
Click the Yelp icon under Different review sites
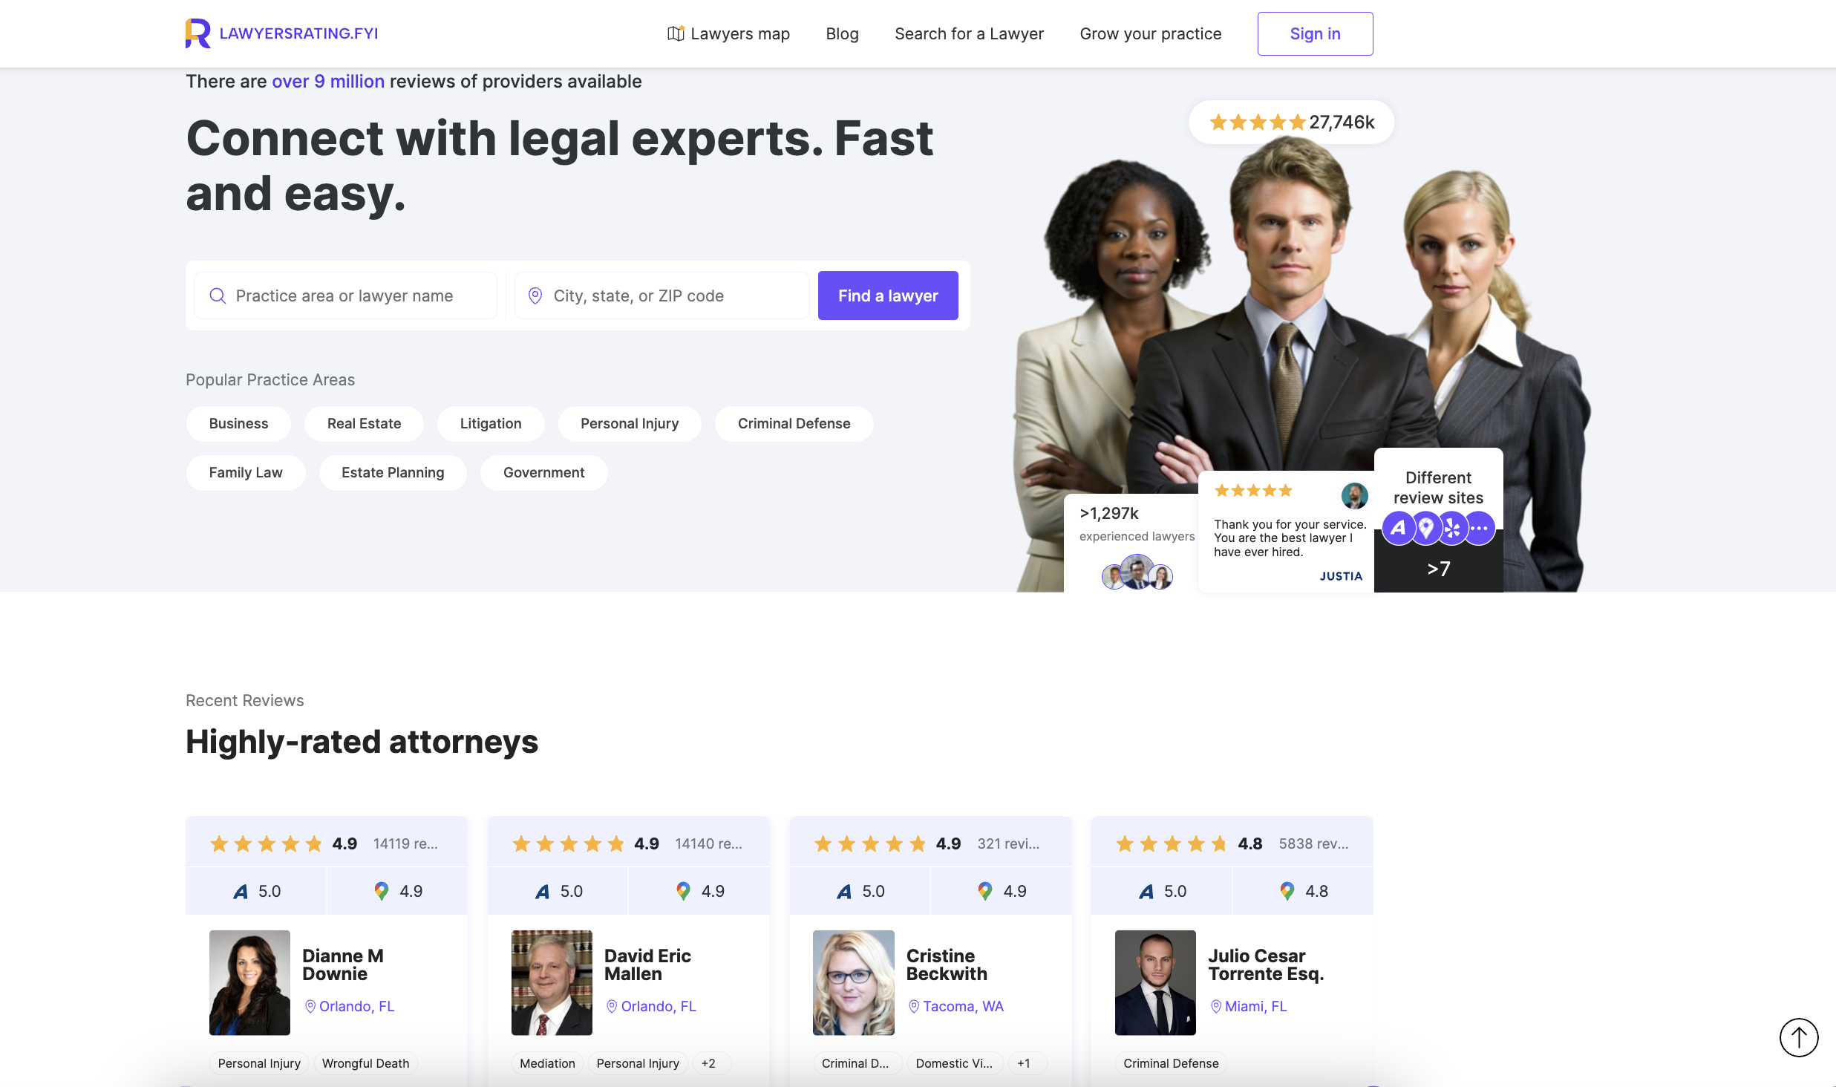point(1453,528)
